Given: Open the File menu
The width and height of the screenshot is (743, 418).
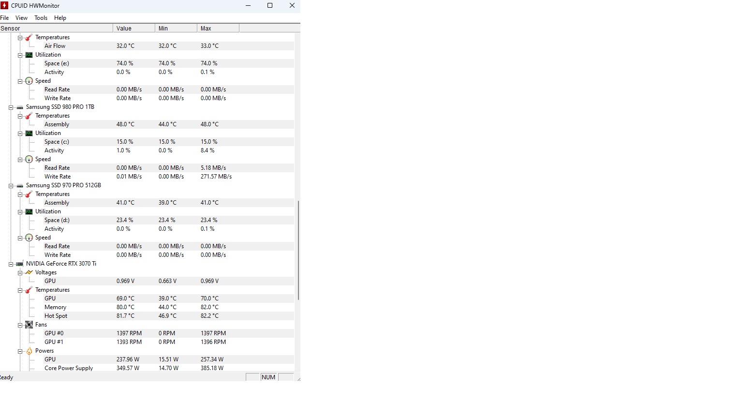Looking at the screenshot, I should [4, 18].
